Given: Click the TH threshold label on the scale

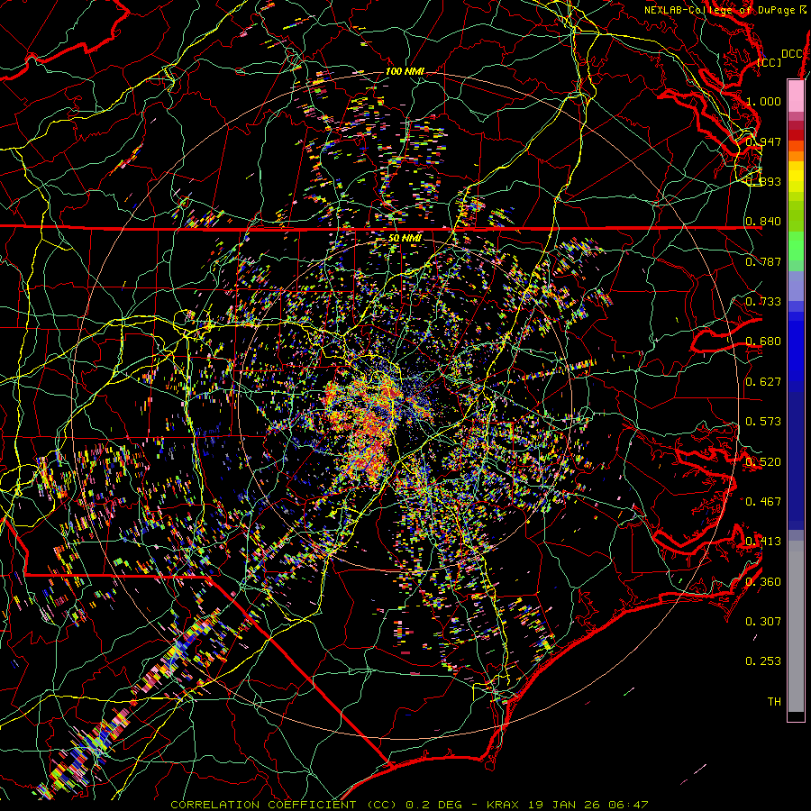Looking at the screenshot, I should 774,701.
